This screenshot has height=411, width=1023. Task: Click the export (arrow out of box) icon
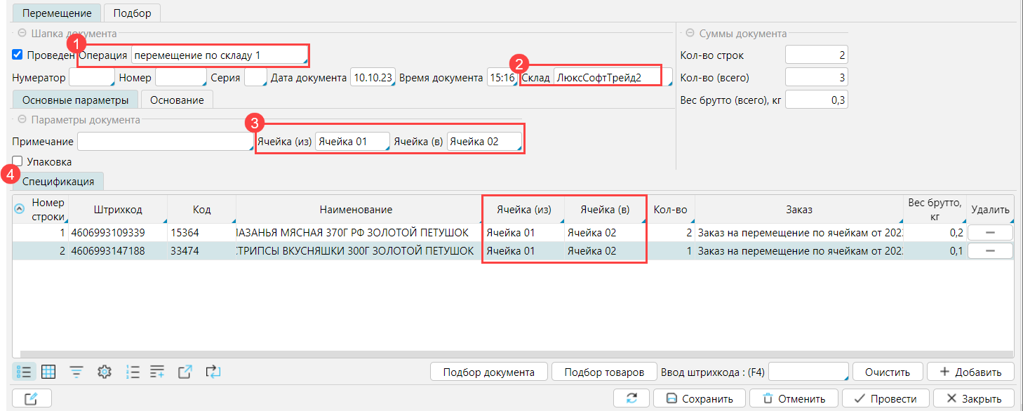(x=185, y=372)
